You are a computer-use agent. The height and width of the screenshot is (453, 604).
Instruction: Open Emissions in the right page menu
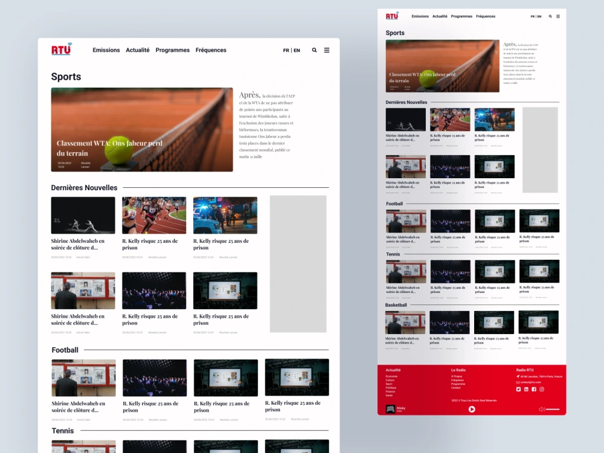pyautogui.click(x=420, y=16)
